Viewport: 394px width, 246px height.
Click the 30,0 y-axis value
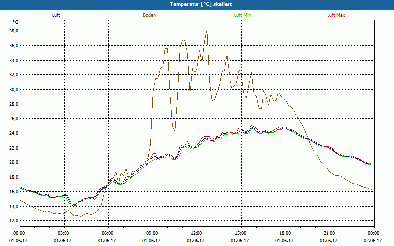pos(14,90)
